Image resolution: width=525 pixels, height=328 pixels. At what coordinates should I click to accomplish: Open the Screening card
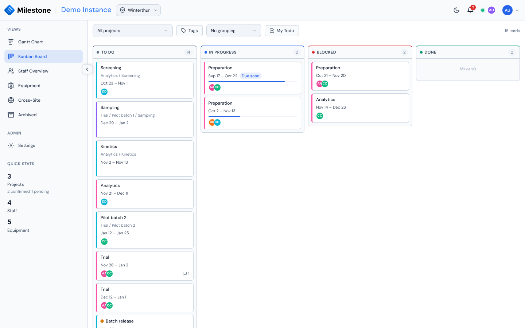click(x=145, y=80)
